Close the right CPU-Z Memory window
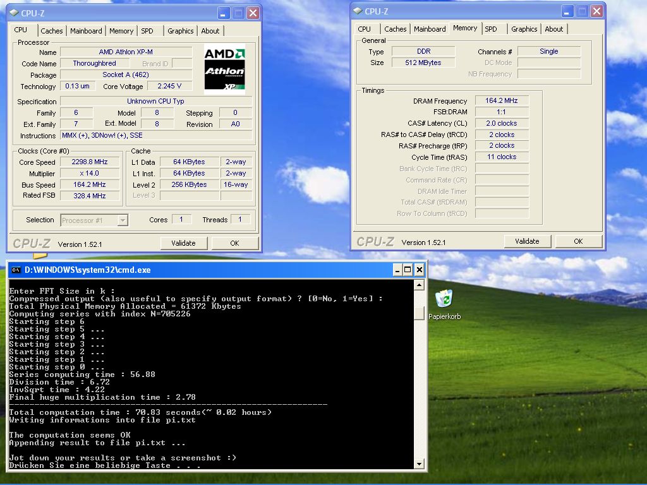Screen dimensions: 647x485 596,11
